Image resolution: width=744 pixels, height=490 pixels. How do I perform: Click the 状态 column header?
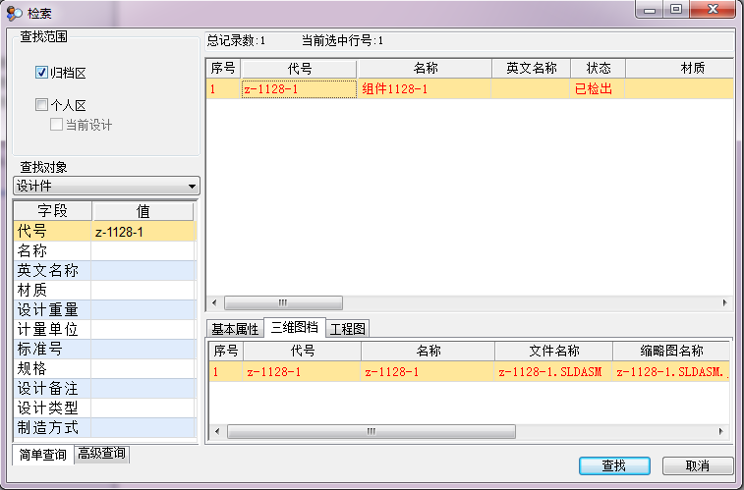pyautogui.click(x=598, y=68)
